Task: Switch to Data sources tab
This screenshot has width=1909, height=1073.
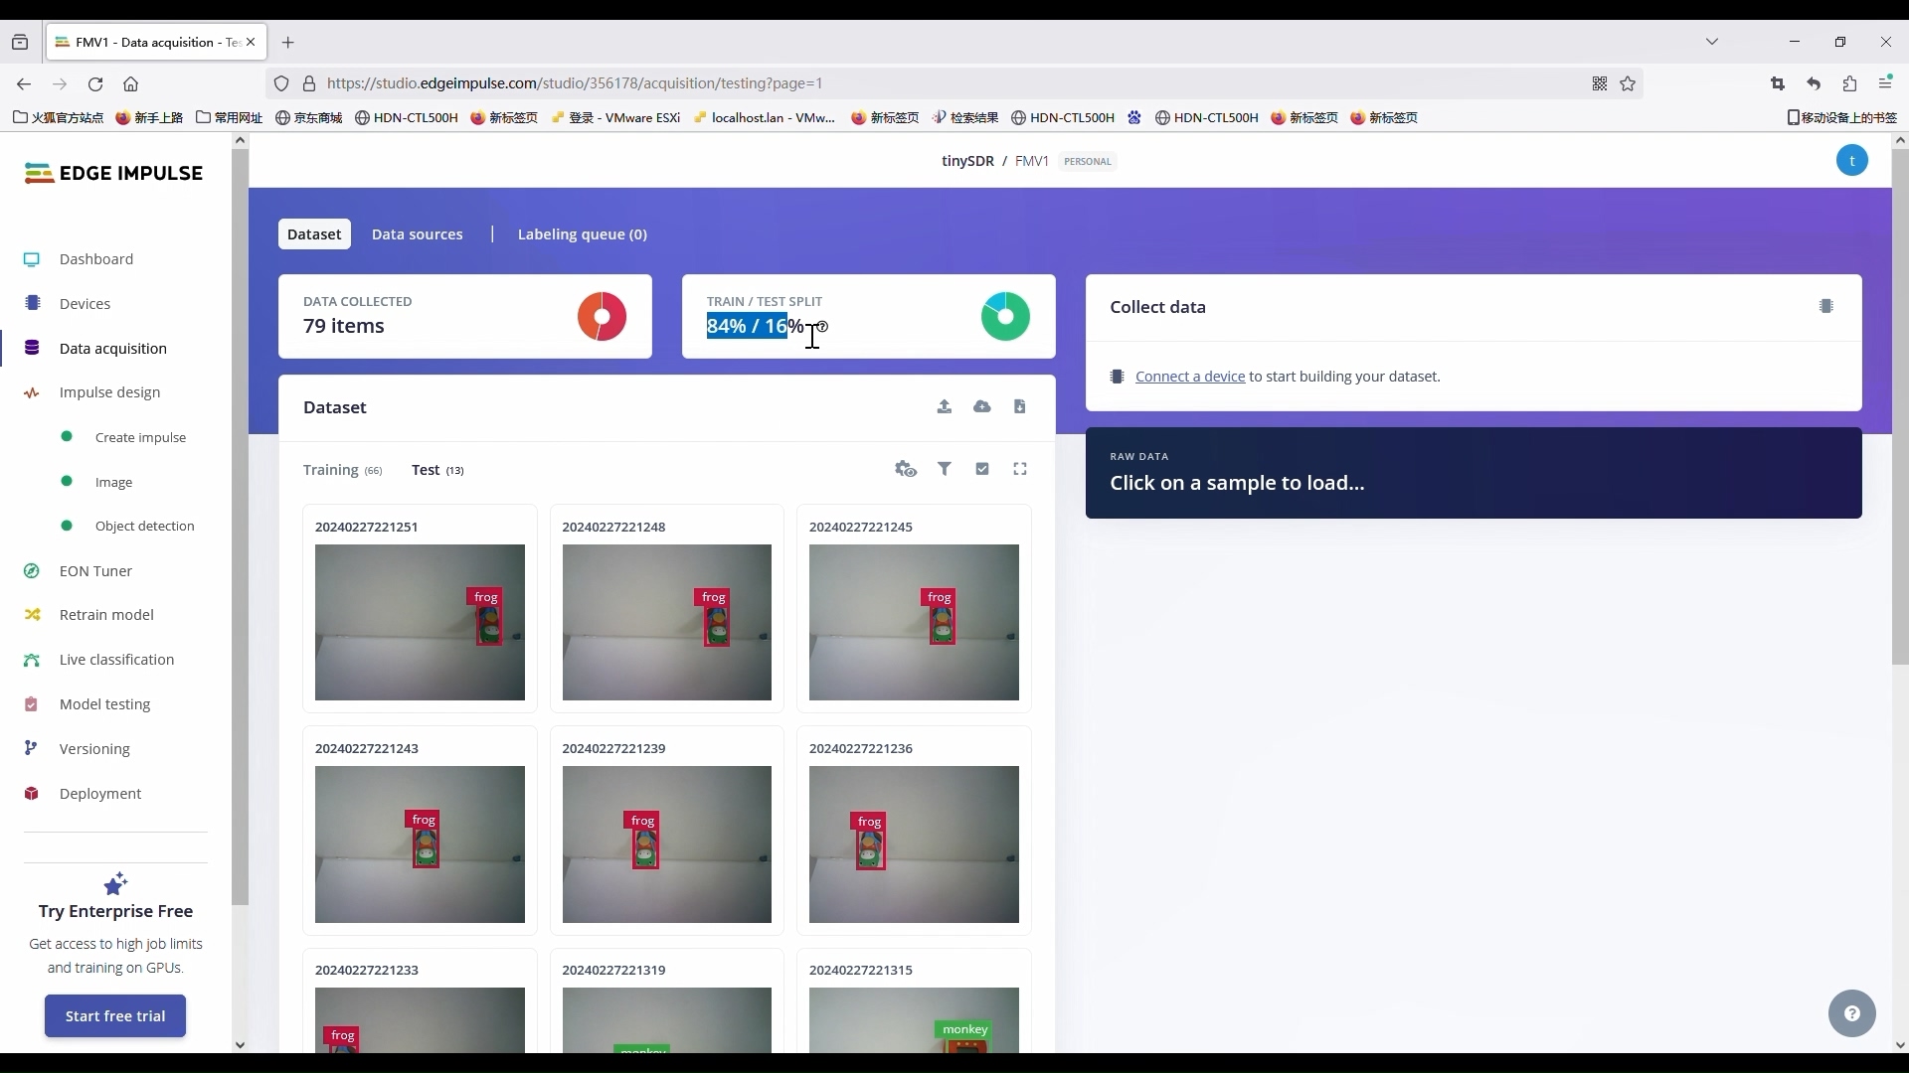Action: point(418,234)
